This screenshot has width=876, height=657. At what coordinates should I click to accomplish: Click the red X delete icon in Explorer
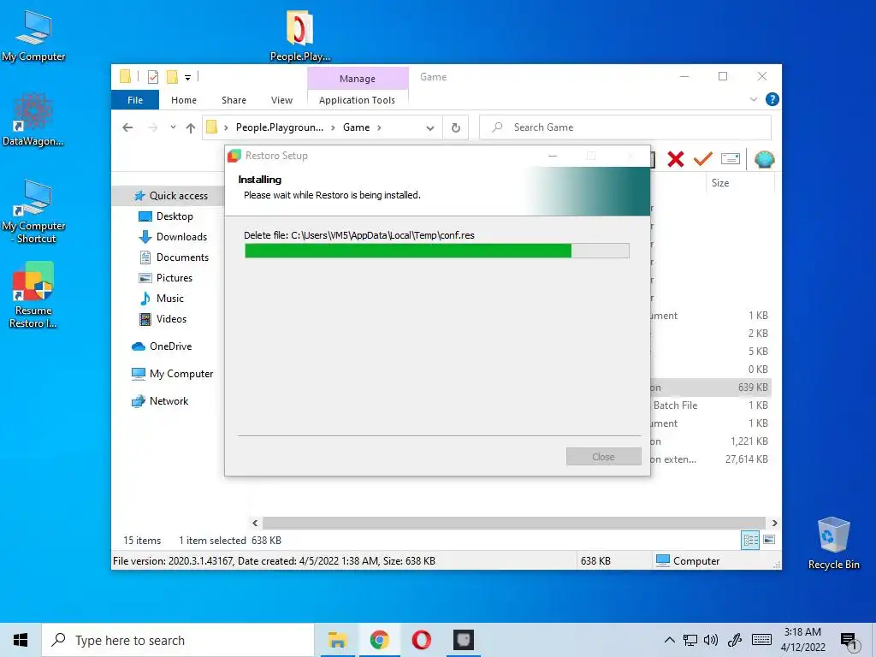[676, 159]
